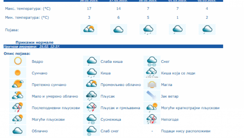Click the Пљусак и грмљавина thunderstorm icon
The width and height of the screenshot is (244, 138).
(92, 108)
